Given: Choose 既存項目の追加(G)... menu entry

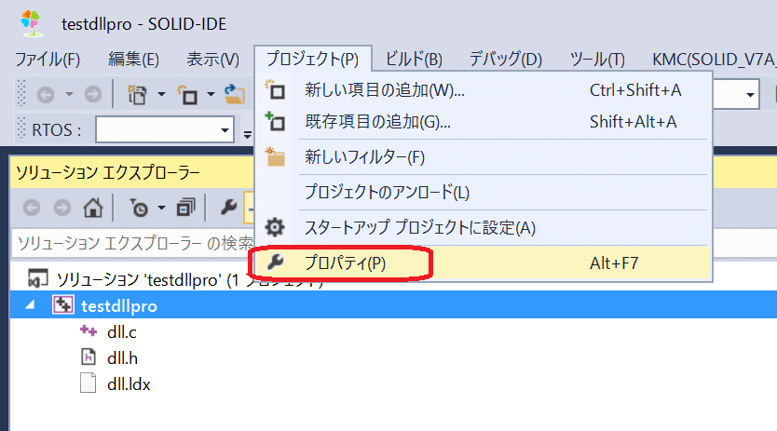Looking at the screenshot, I should tap(484, 122).
